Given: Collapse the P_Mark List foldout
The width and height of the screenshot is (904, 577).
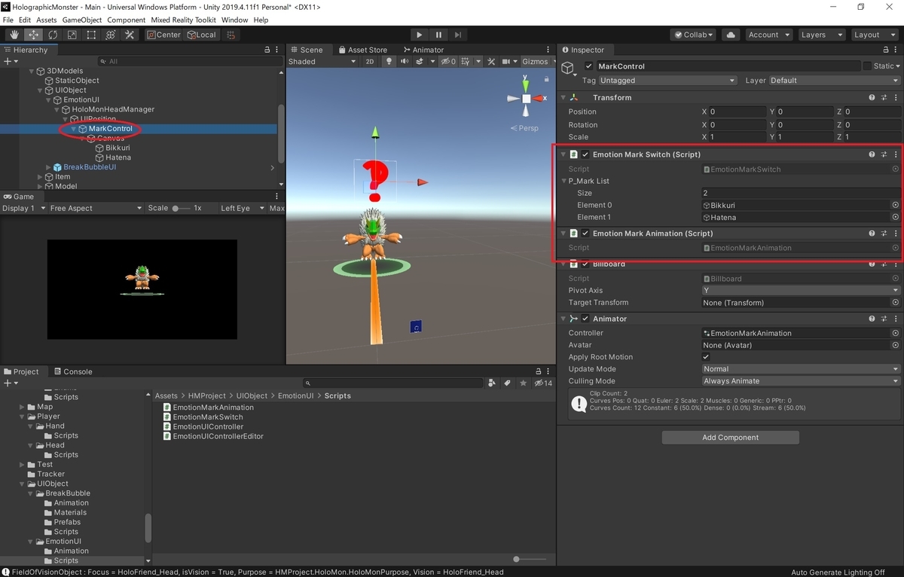Looking at the screenshot, I should 563,181.
